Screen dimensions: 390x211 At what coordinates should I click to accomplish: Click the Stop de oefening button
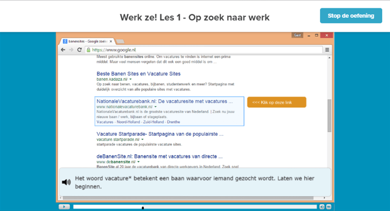click(351, 16)
